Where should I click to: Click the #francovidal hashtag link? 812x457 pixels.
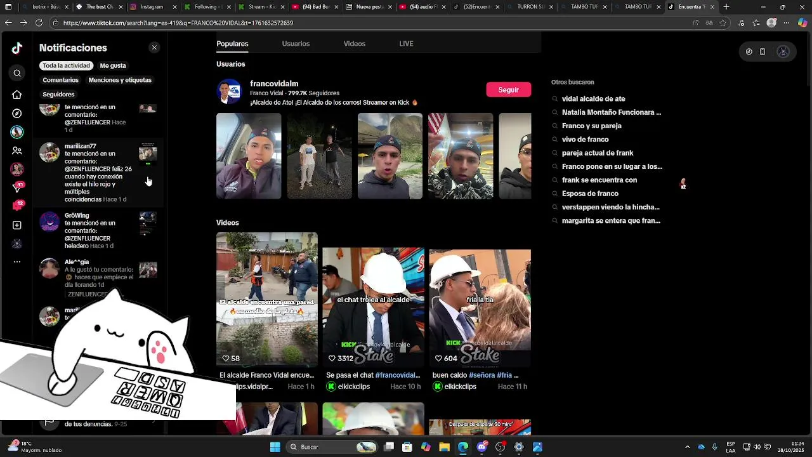(x=398, y=375)
